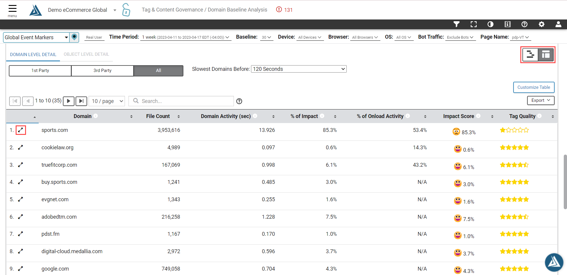This screenshot has height=275, width=567.
Task: Open Slowest Domains Before 120 Seconds dropdown
Action: coord(299,69)
